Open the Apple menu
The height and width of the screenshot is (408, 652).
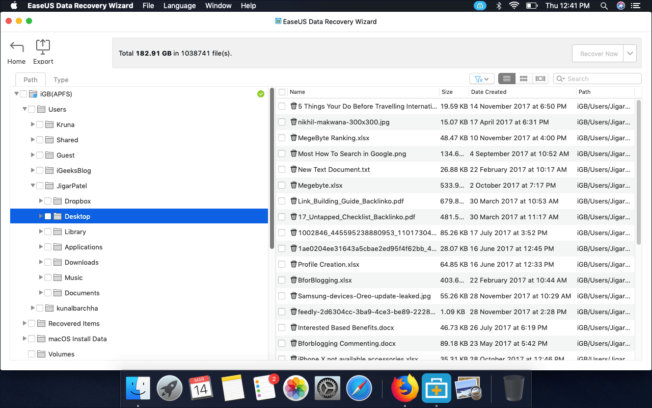click(14, 6)
